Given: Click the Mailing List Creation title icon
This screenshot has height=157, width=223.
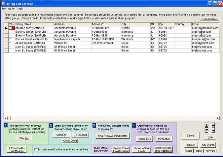Looking at the screenshot, I should pos(3,3).
